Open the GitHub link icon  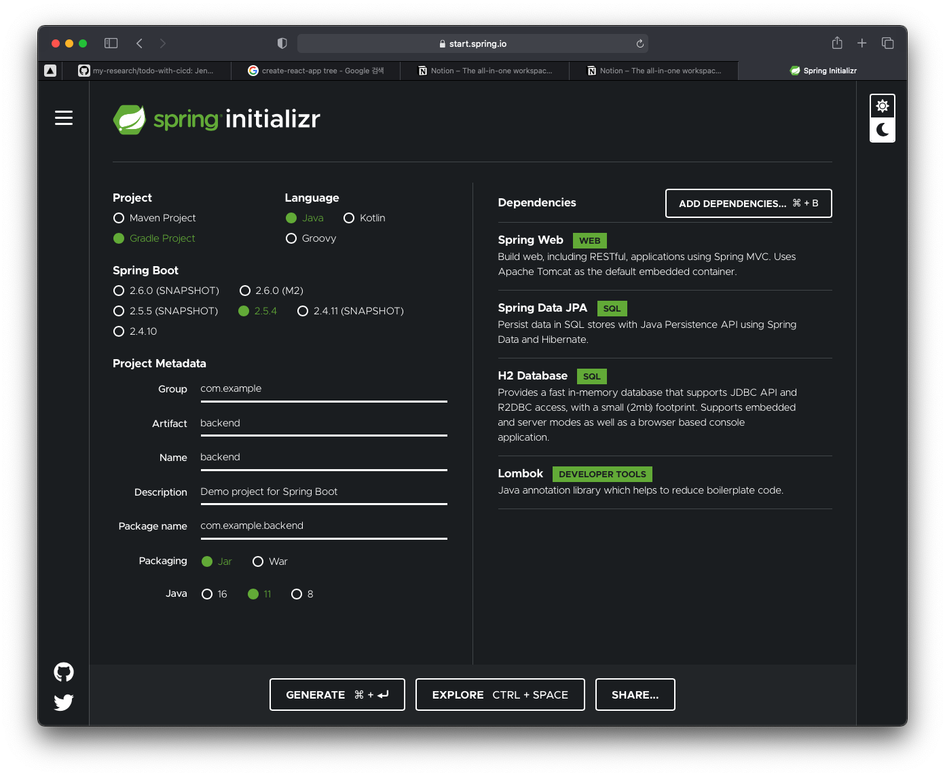click(x=64, y=672)
